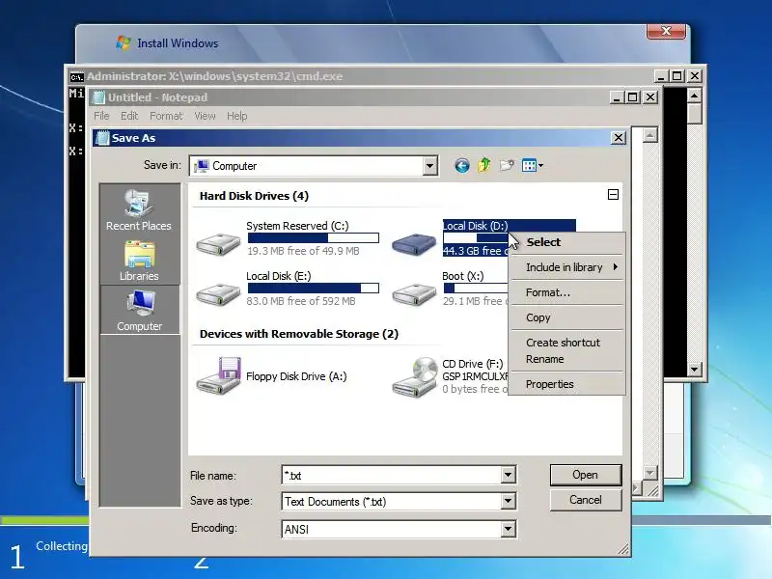The image size is (772, 579).
Task: Open the Encoding ANSI dropdown
Action: pyautogui.click(x=508, y=529)
